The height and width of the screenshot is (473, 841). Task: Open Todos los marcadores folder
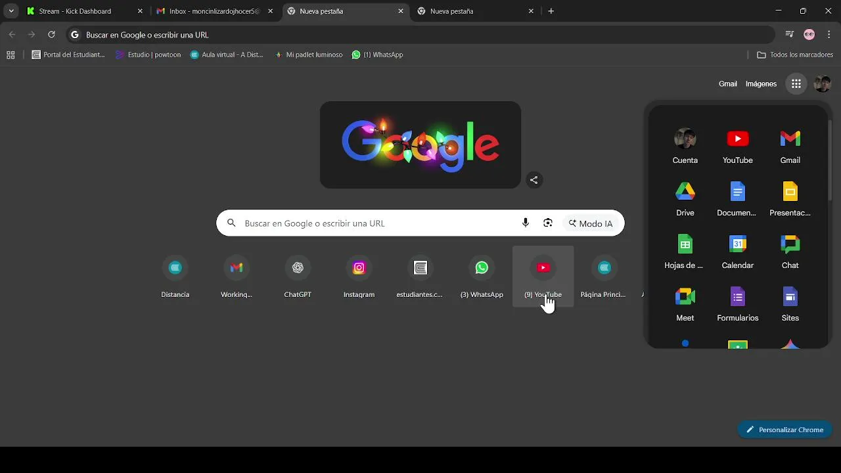pos(795,55)
